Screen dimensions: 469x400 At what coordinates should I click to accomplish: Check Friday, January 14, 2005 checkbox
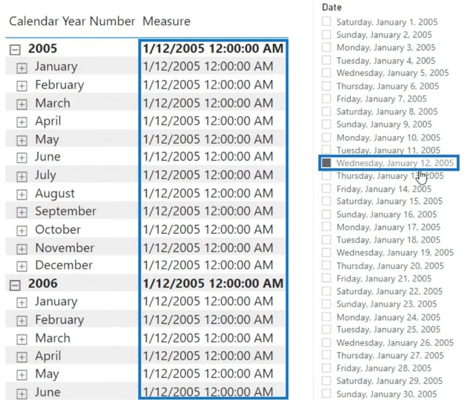coord(327,188)
